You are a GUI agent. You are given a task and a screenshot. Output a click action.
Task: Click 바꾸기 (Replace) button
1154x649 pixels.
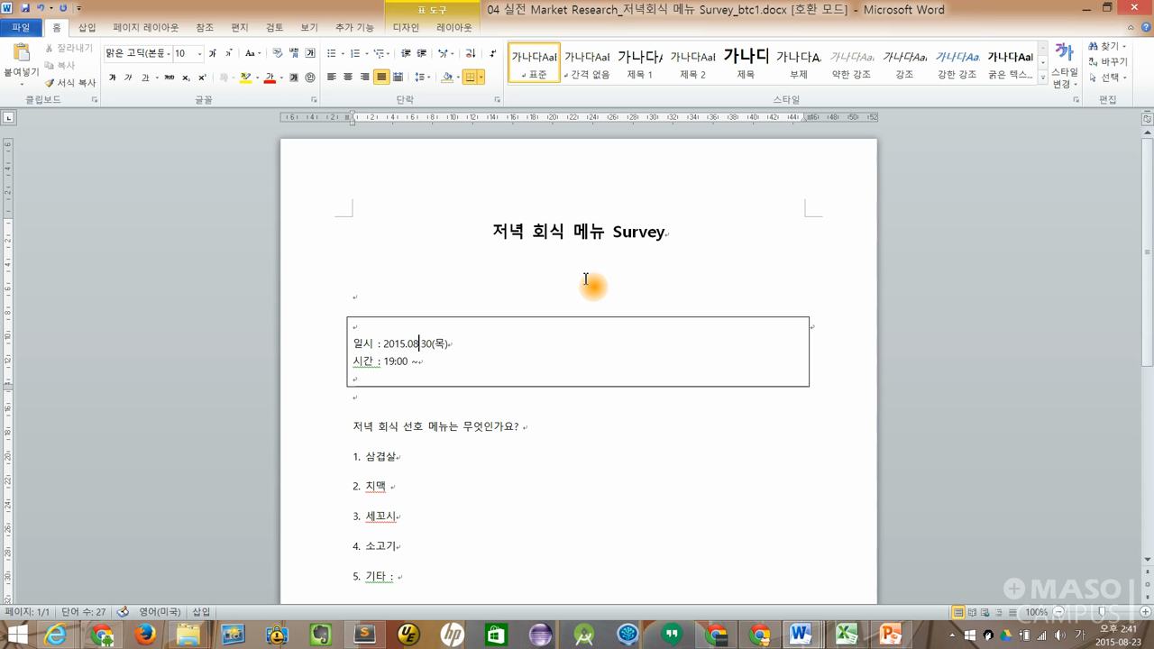1108,62
